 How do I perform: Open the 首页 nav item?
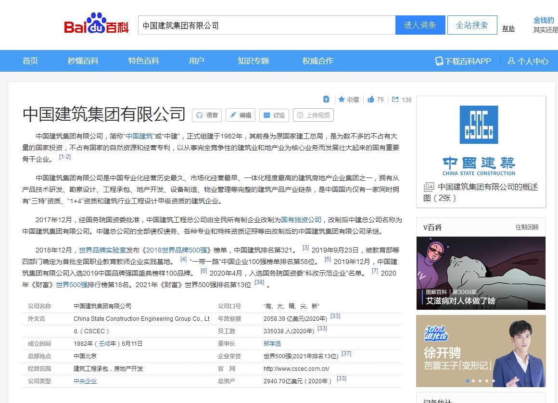point(30,61)
